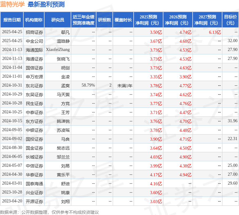This screenshot has width=239, height=215.
Task: Click the 2027预测净利润 column header
Action: click(x=207, y=20)
